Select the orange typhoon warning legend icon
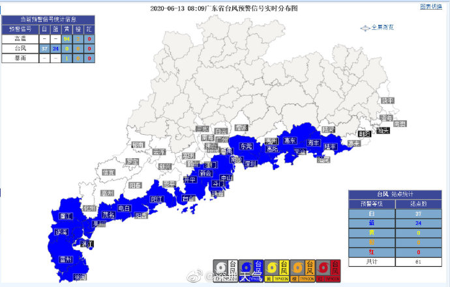This screenshot has width=450, height=287. coord(303,270)
